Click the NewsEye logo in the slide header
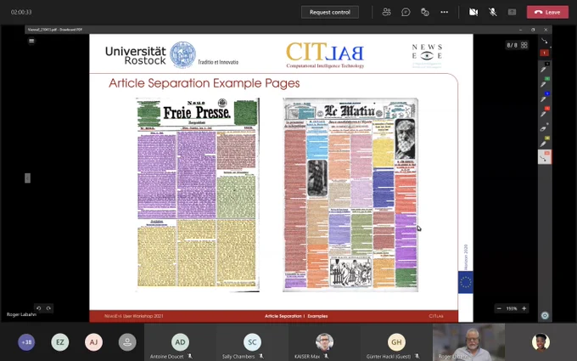The image size is (577, 361). pos(427,55)
